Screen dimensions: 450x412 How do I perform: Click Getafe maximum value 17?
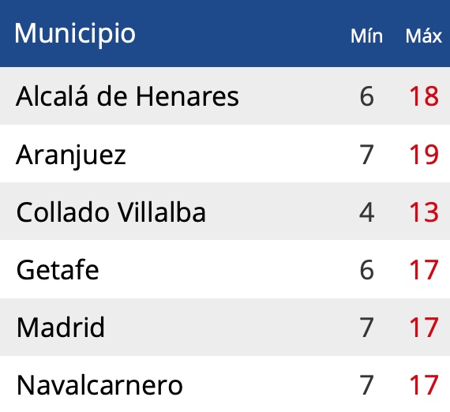click(424, 270)
